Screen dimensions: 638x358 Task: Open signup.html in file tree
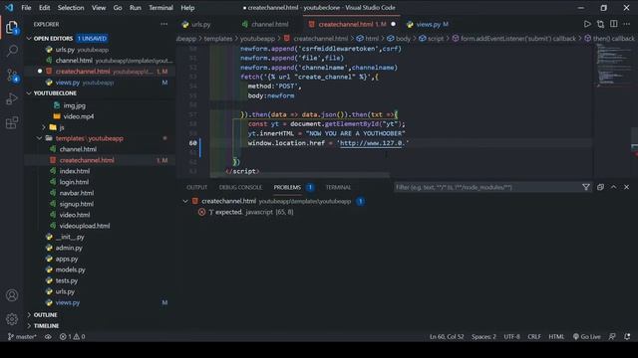tap(76, 204)
